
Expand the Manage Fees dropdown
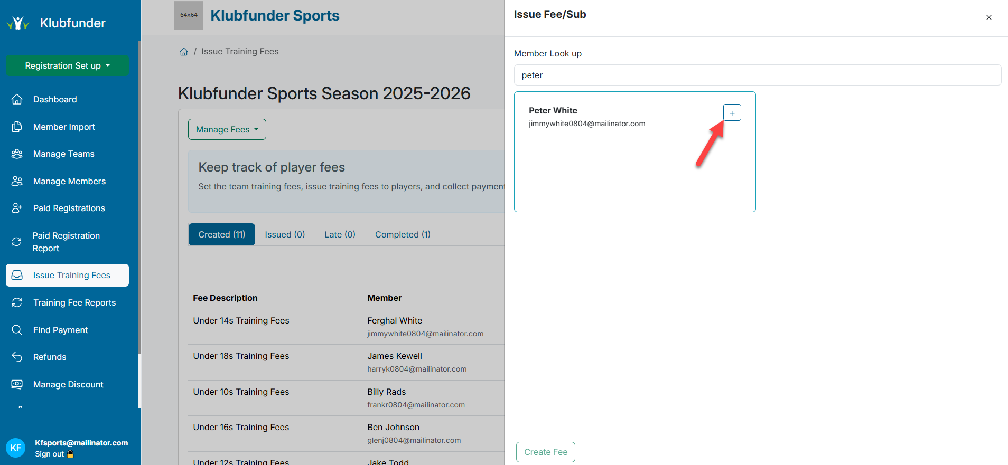(227, 129)
